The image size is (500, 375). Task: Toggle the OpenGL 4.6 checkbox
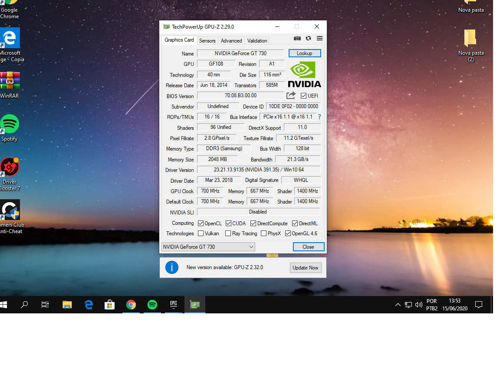pyautogui.click(x=288, y=234)
